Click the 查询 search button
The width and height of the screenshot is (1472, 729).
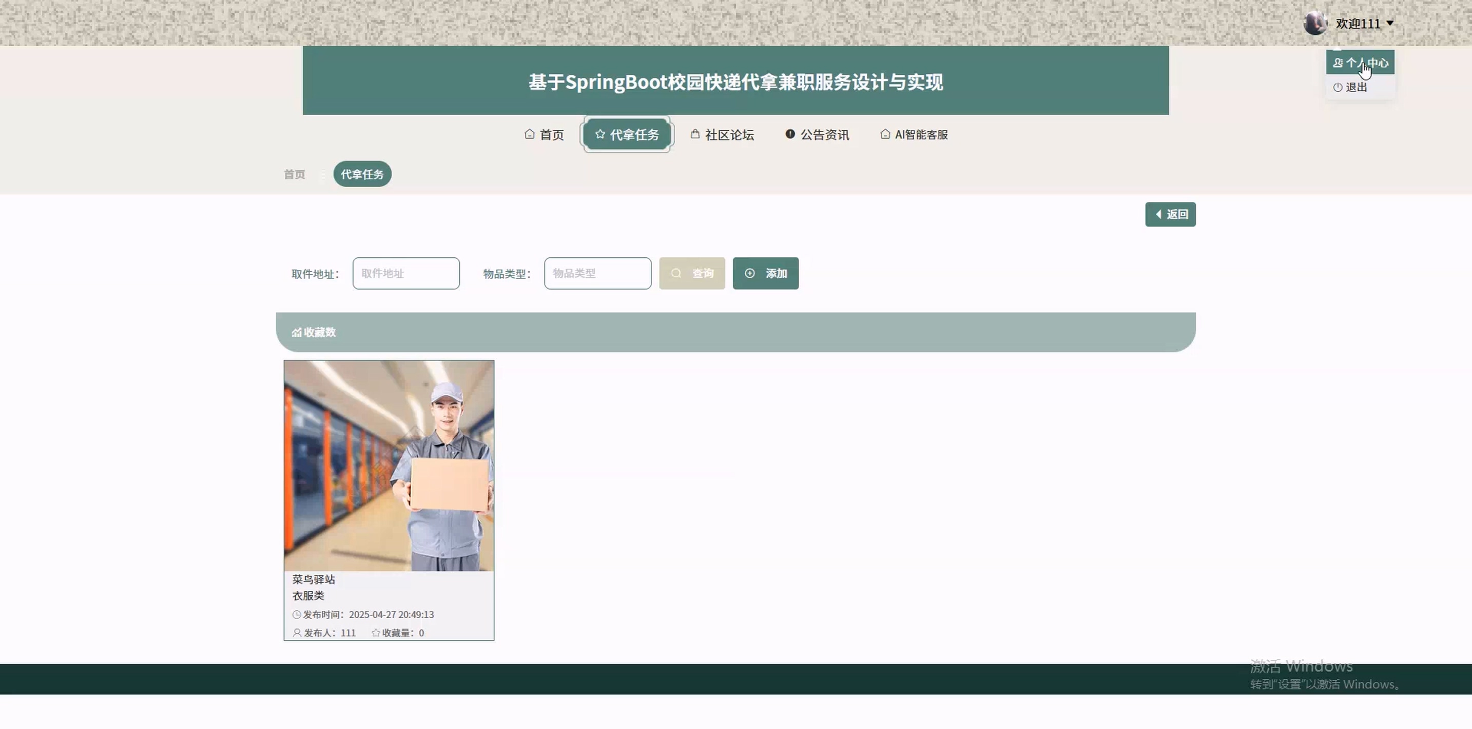[x=691, y=273]
